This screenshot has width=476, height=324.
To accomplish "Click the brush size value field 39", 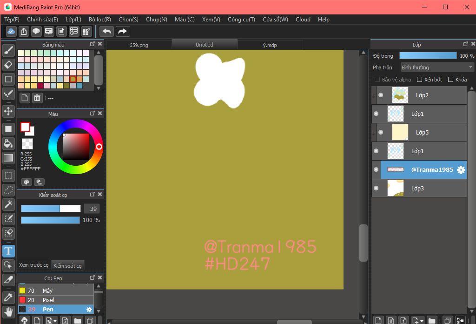I will click(92, 209).
